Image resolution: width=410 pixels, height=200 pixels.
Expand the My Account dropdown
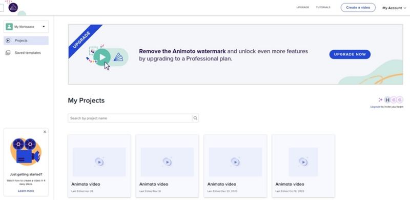pos(394,8)
